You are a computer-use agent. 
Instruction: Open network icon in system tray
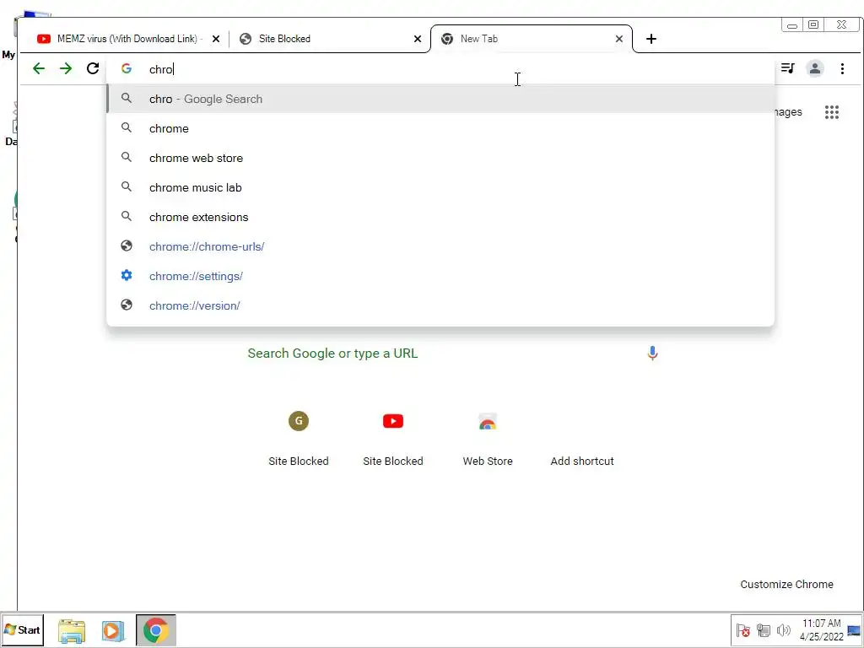[x=763, y=629]
